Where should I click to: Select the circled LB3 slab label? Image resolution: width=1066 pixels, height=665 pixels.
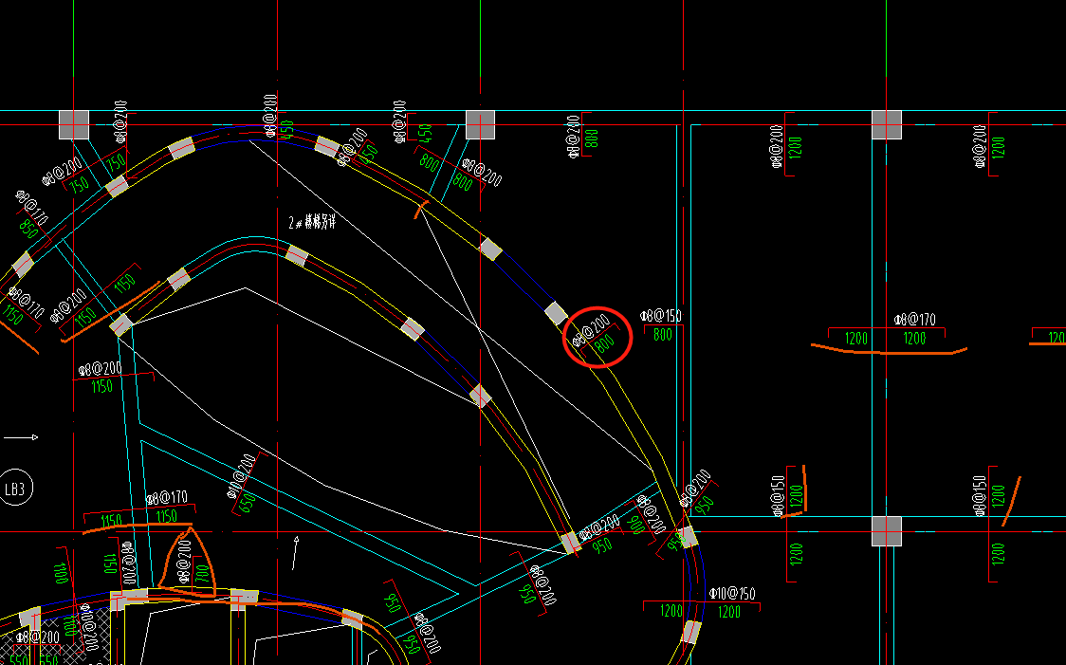15,489
